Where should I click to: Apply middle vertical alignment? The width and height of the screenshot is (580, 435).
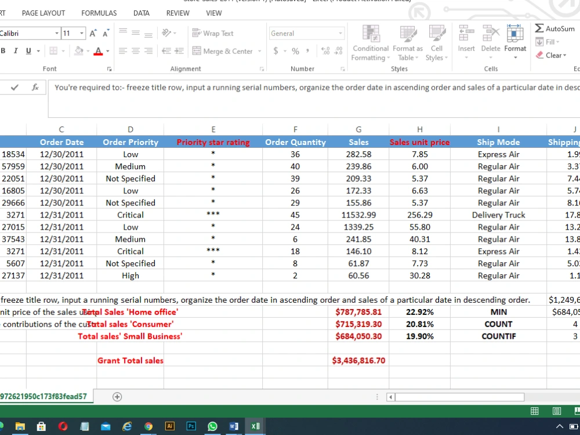[x=136, y=33]
